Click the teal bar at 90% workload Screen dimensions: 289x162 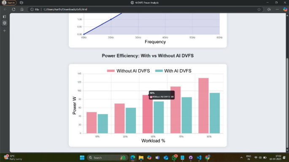pyautogui.click(x=215, y=113)
